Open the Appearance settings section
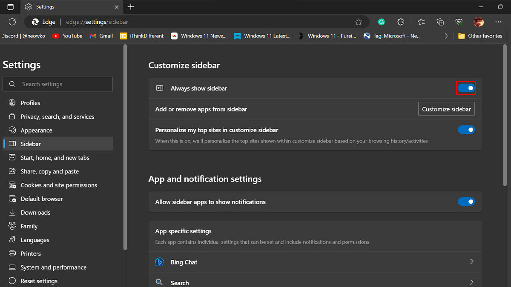 tap(36, 131)
